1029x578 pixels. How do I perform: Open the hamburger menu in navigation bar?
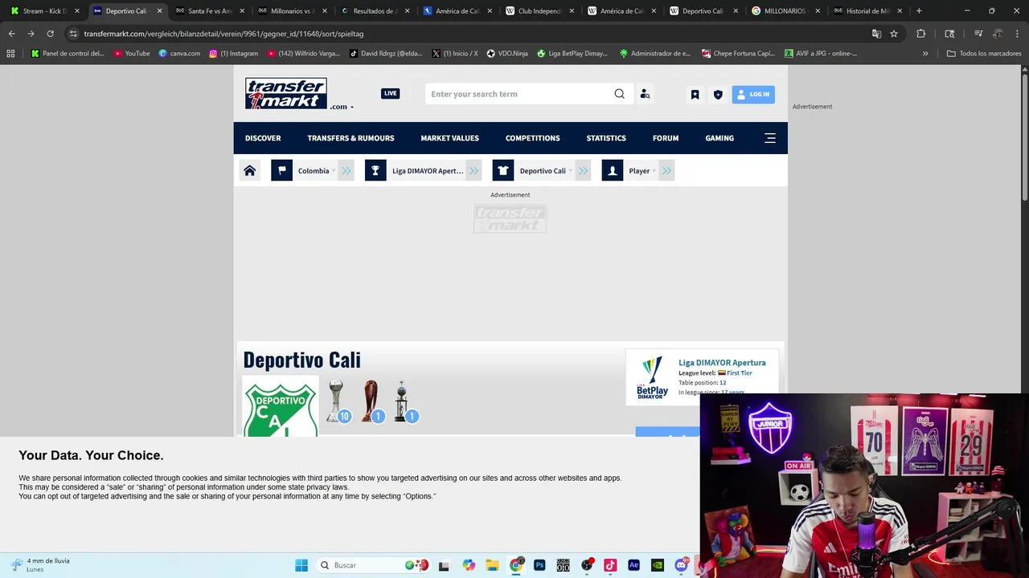pyautogui.click(x=770, y=138)
